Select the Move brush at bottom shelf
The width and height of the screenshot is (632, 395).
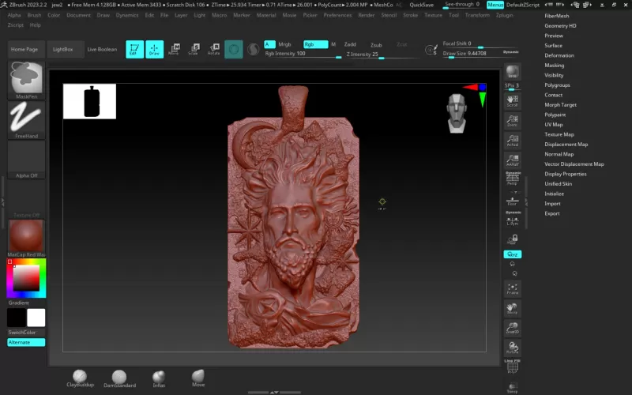click(x=198, y=378)
